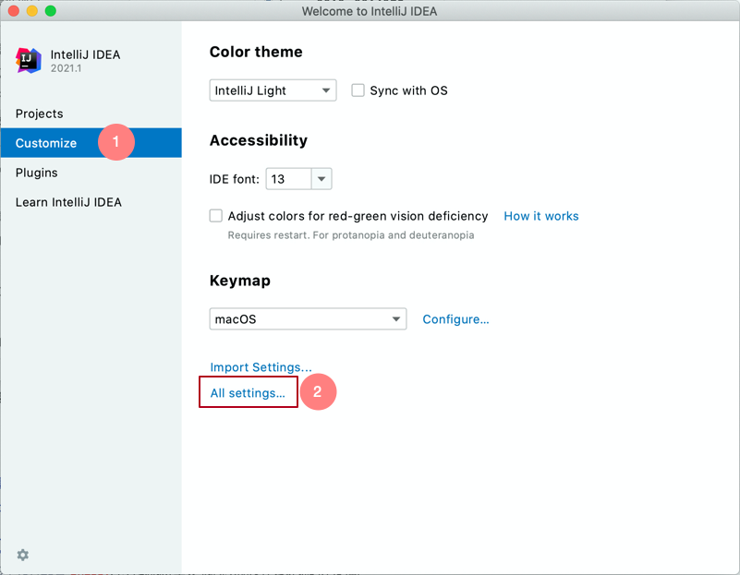Open the macOS keymap dropdown
The image size is (740, 575).
tap(308, 319)
